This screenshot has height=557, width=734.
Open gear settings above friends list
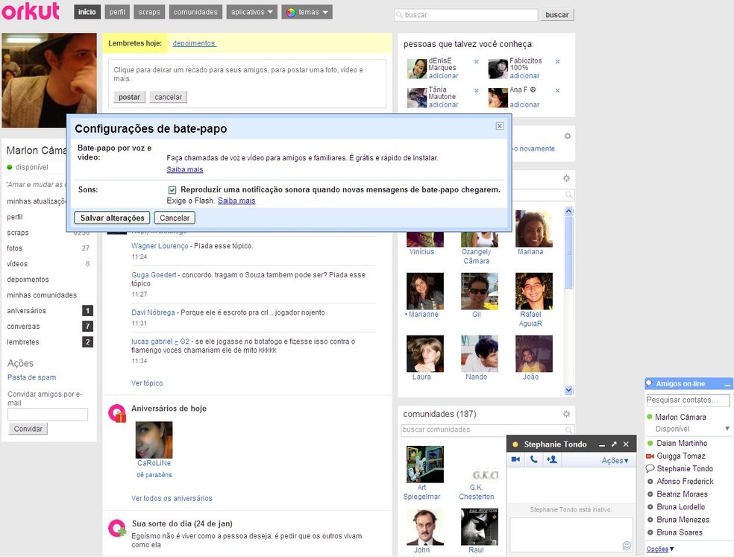coord(566,178)
